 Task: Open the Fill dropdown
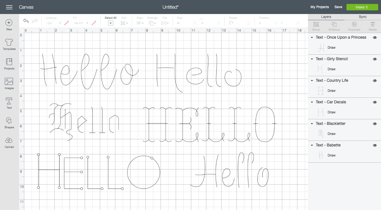pyautogui.click(x=81, y=23)
